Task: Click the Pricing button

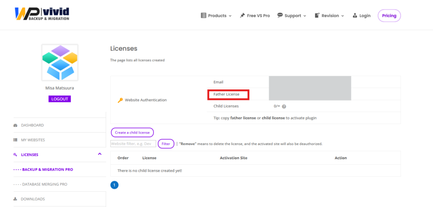Action: point(389,16)
